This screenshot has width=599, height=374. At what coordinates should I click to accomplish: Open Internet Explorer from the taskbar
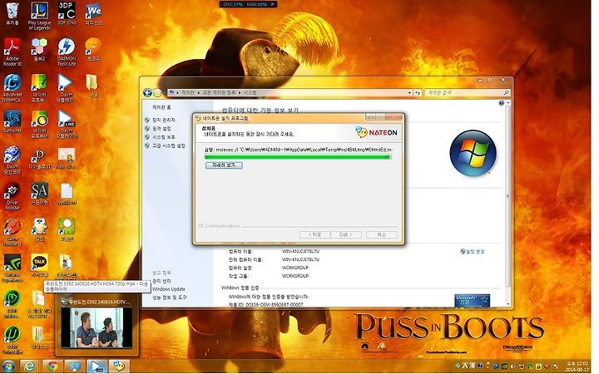click(29, 366)
